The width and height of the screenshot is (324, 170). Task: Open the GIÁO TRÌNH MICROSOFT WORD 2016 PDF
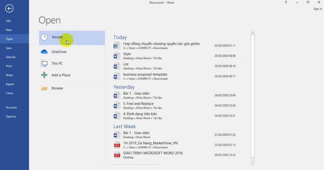point(153,153)
